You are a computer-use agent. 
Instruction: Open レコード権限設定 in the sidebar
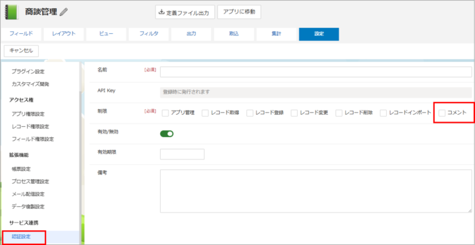[x=31, y=126]
